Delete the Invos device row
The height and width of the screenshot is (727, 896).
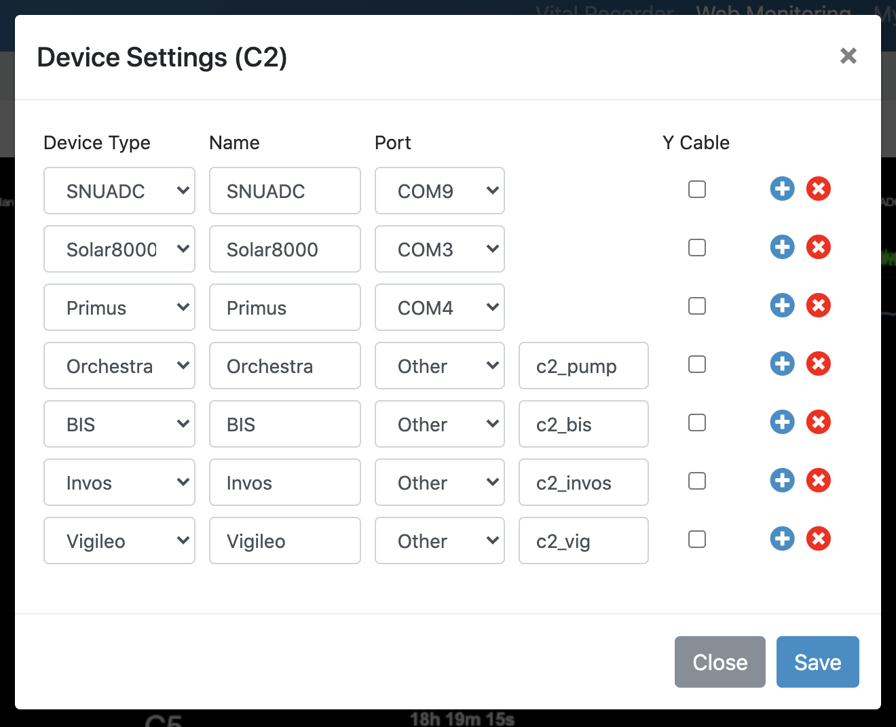[819, 480]
